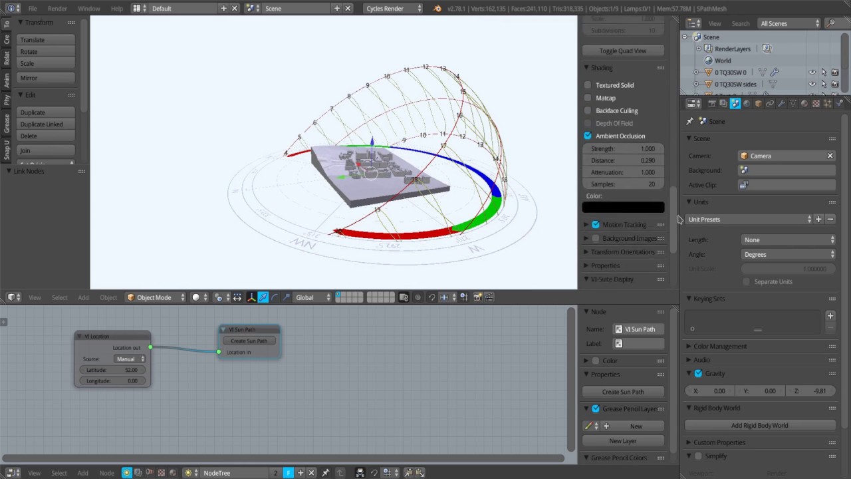
Task: Open the Modifiers properties tab (wrench icon)
Action: tap(781, 103)
